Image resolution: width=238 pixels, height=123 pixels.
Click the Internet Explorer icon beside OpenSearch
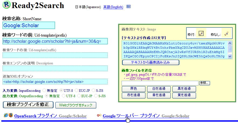[x=6, y=115]
